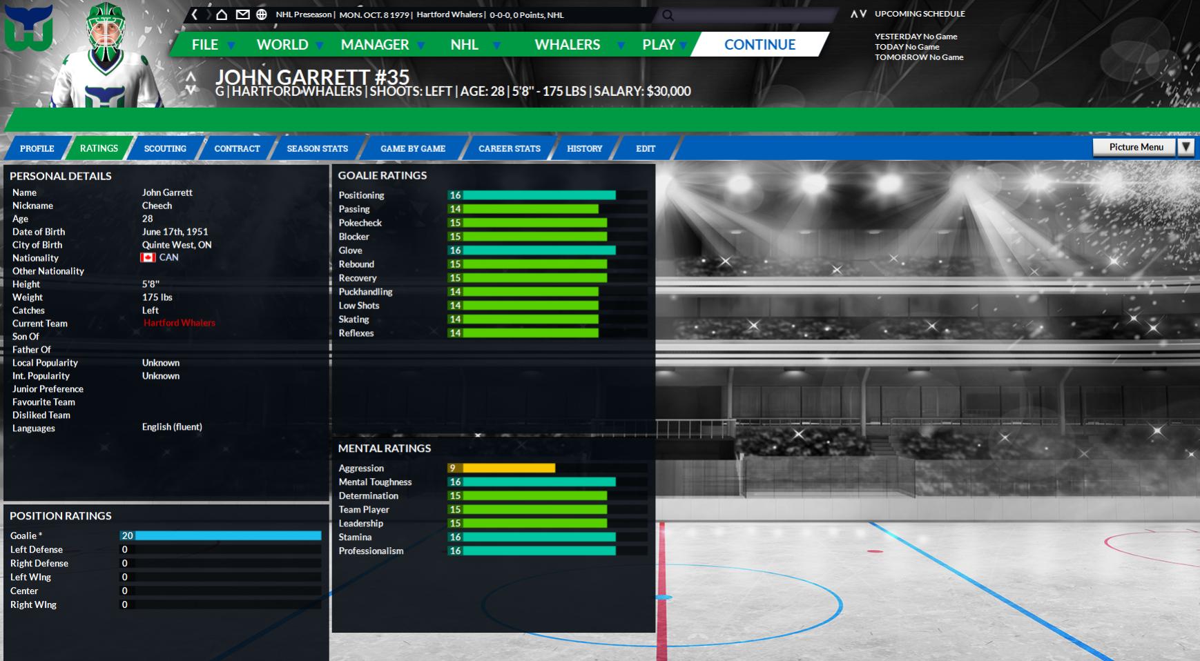Click the search magnifier icon
The height and width of the screenshot is (661, 1200).
tap(668, 15)
